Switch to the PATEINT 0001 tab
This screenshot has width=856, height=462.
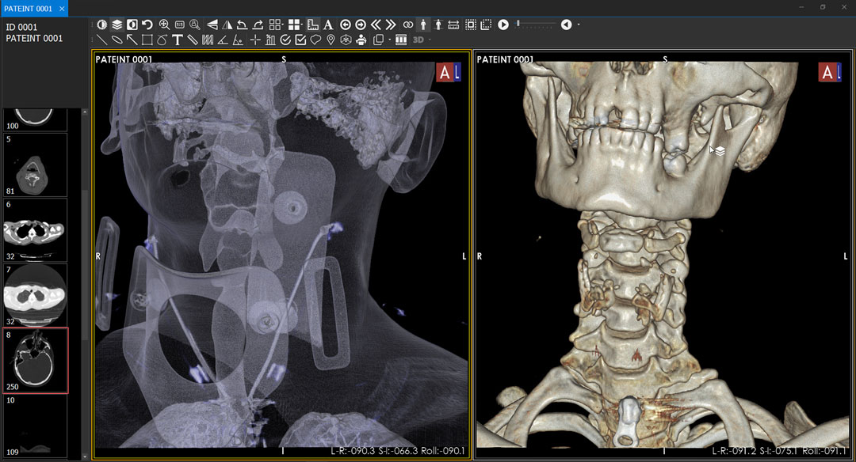(x=29, y=8)
